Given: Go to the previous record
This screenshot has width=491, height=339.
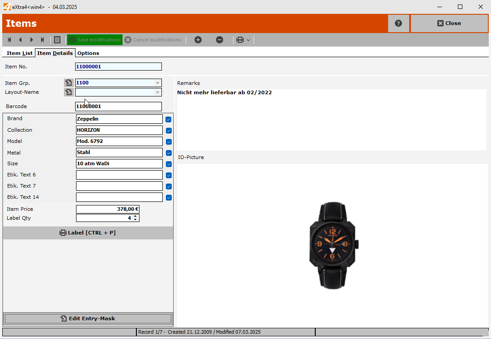Looking at the screenshot, I should (x=20, y=40).
